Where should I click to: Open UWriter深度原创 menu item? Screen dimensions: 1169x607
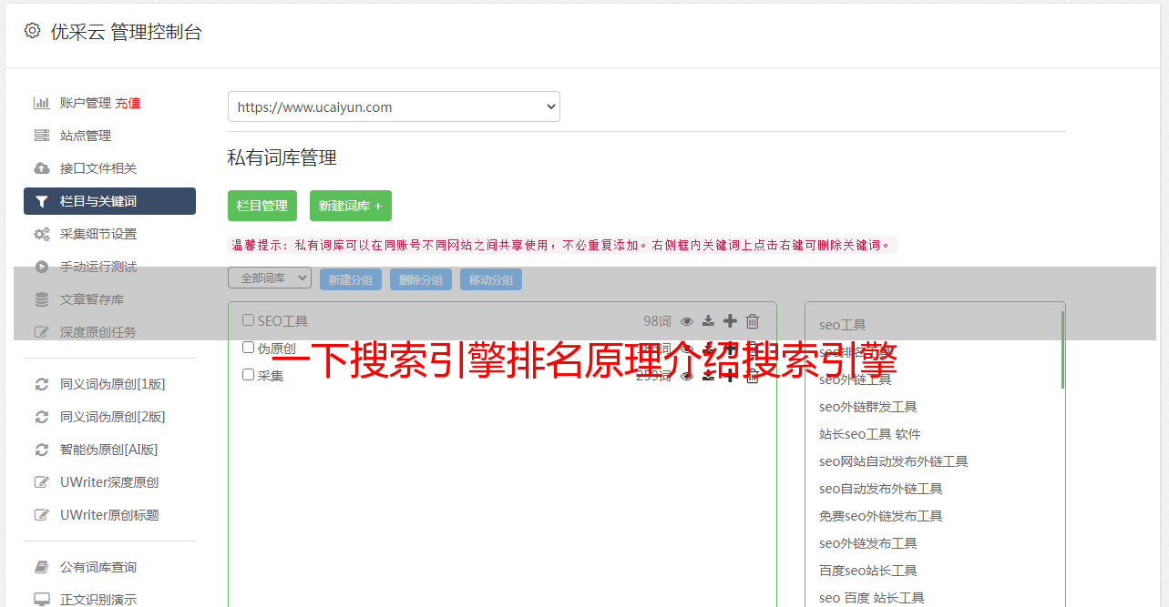(x=109, y=482)
